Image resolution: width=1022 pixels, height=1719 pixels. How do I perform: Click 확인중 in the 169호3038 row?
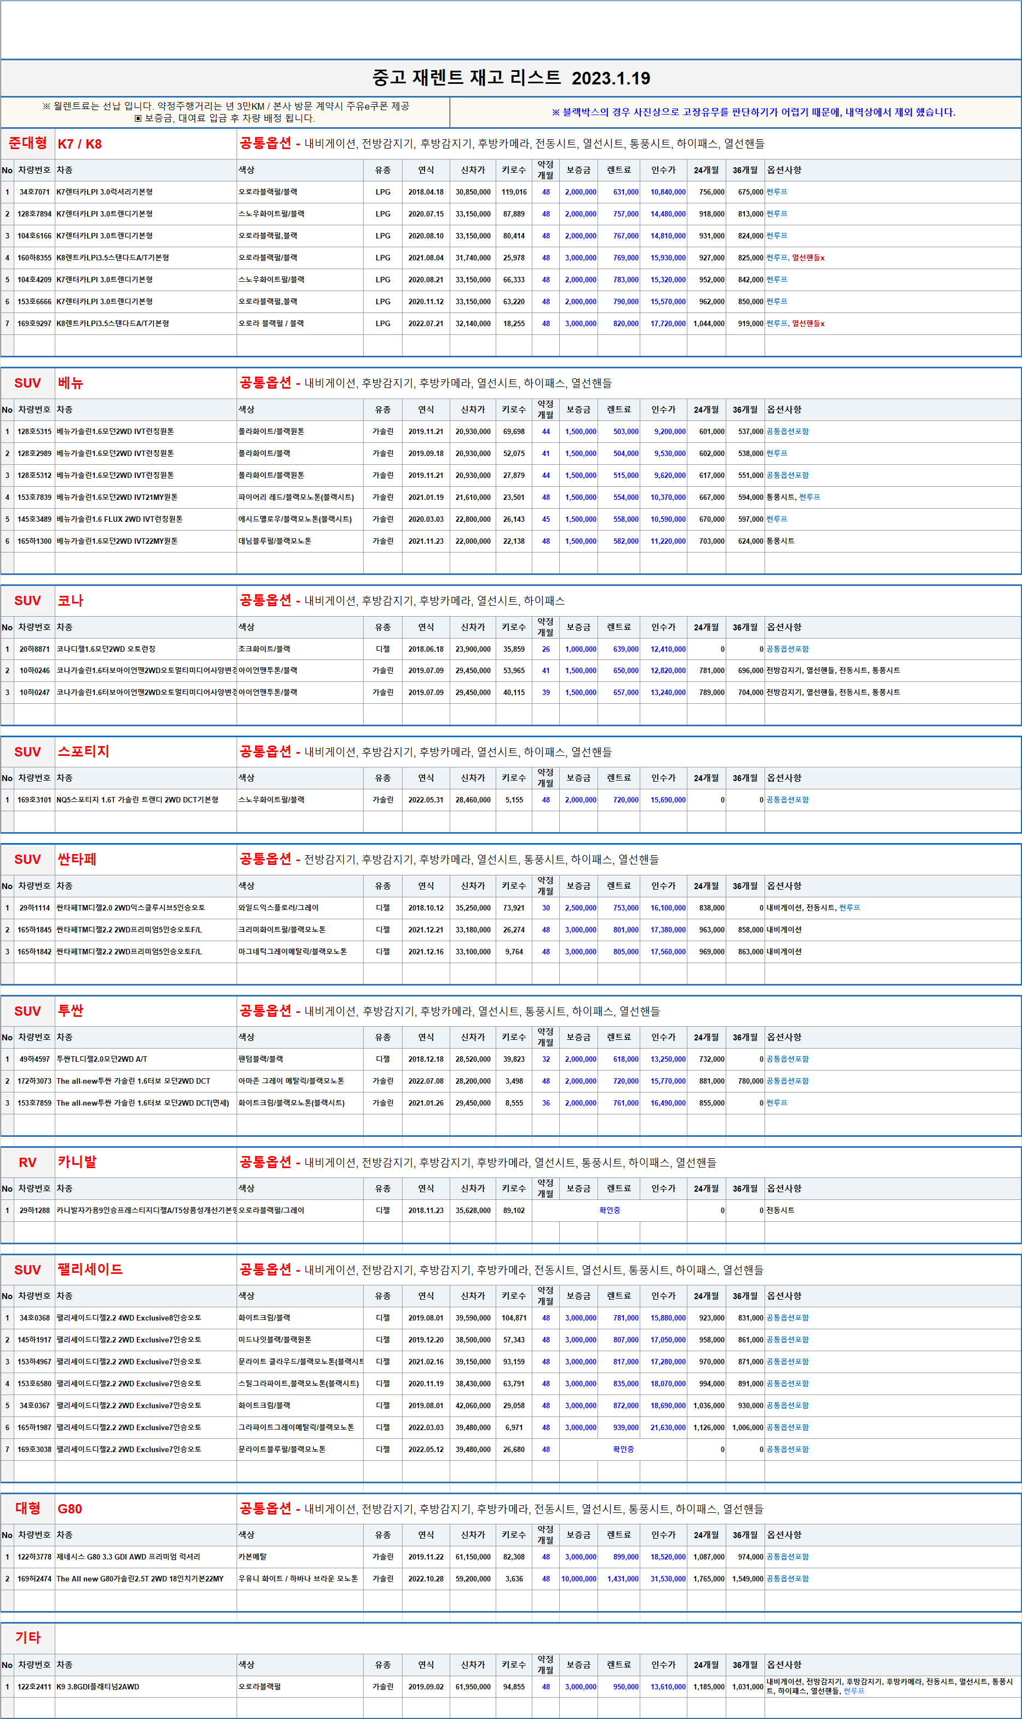623,1449
